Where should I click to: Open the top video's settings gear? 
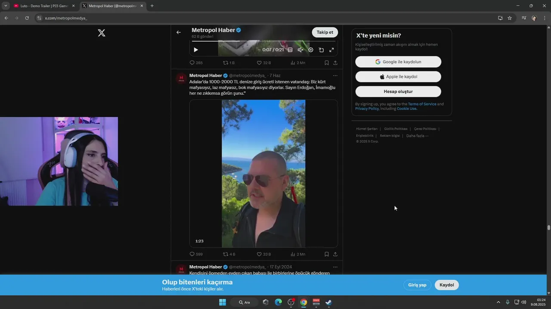click(311, 50)
